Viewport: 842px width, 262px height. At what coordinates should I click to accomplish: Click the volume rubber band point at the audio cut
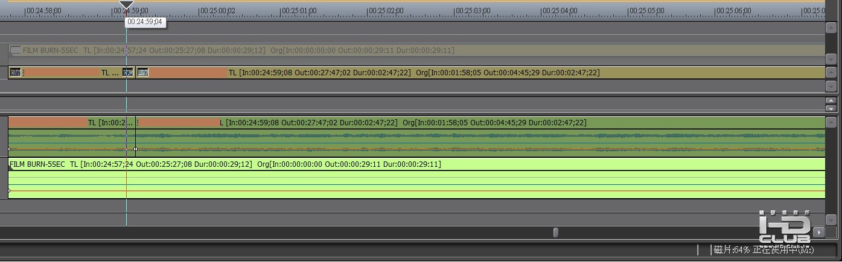(x=135, y=149)
